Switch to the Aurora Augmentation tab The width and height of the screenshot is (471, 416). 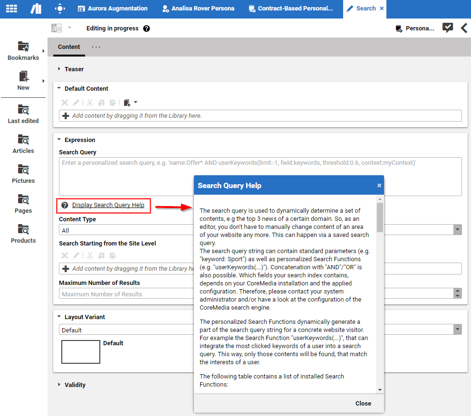[113, 9]
